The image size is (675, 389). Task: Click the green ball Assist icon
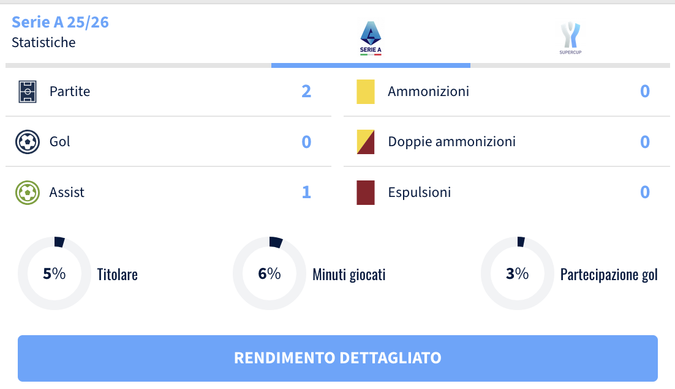[x=28, y=193]
